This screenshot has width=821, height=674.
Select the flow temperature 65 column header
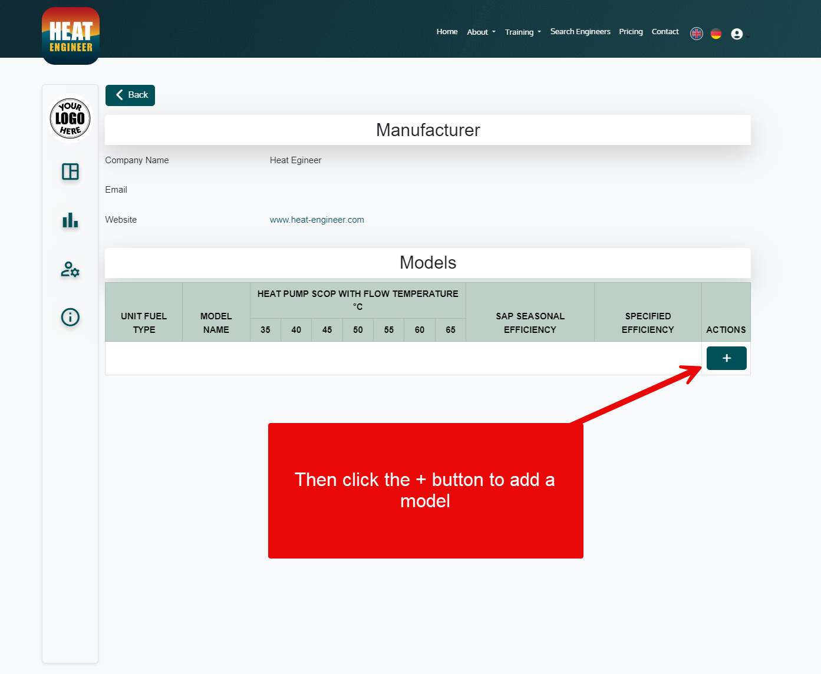click(450, 330)
